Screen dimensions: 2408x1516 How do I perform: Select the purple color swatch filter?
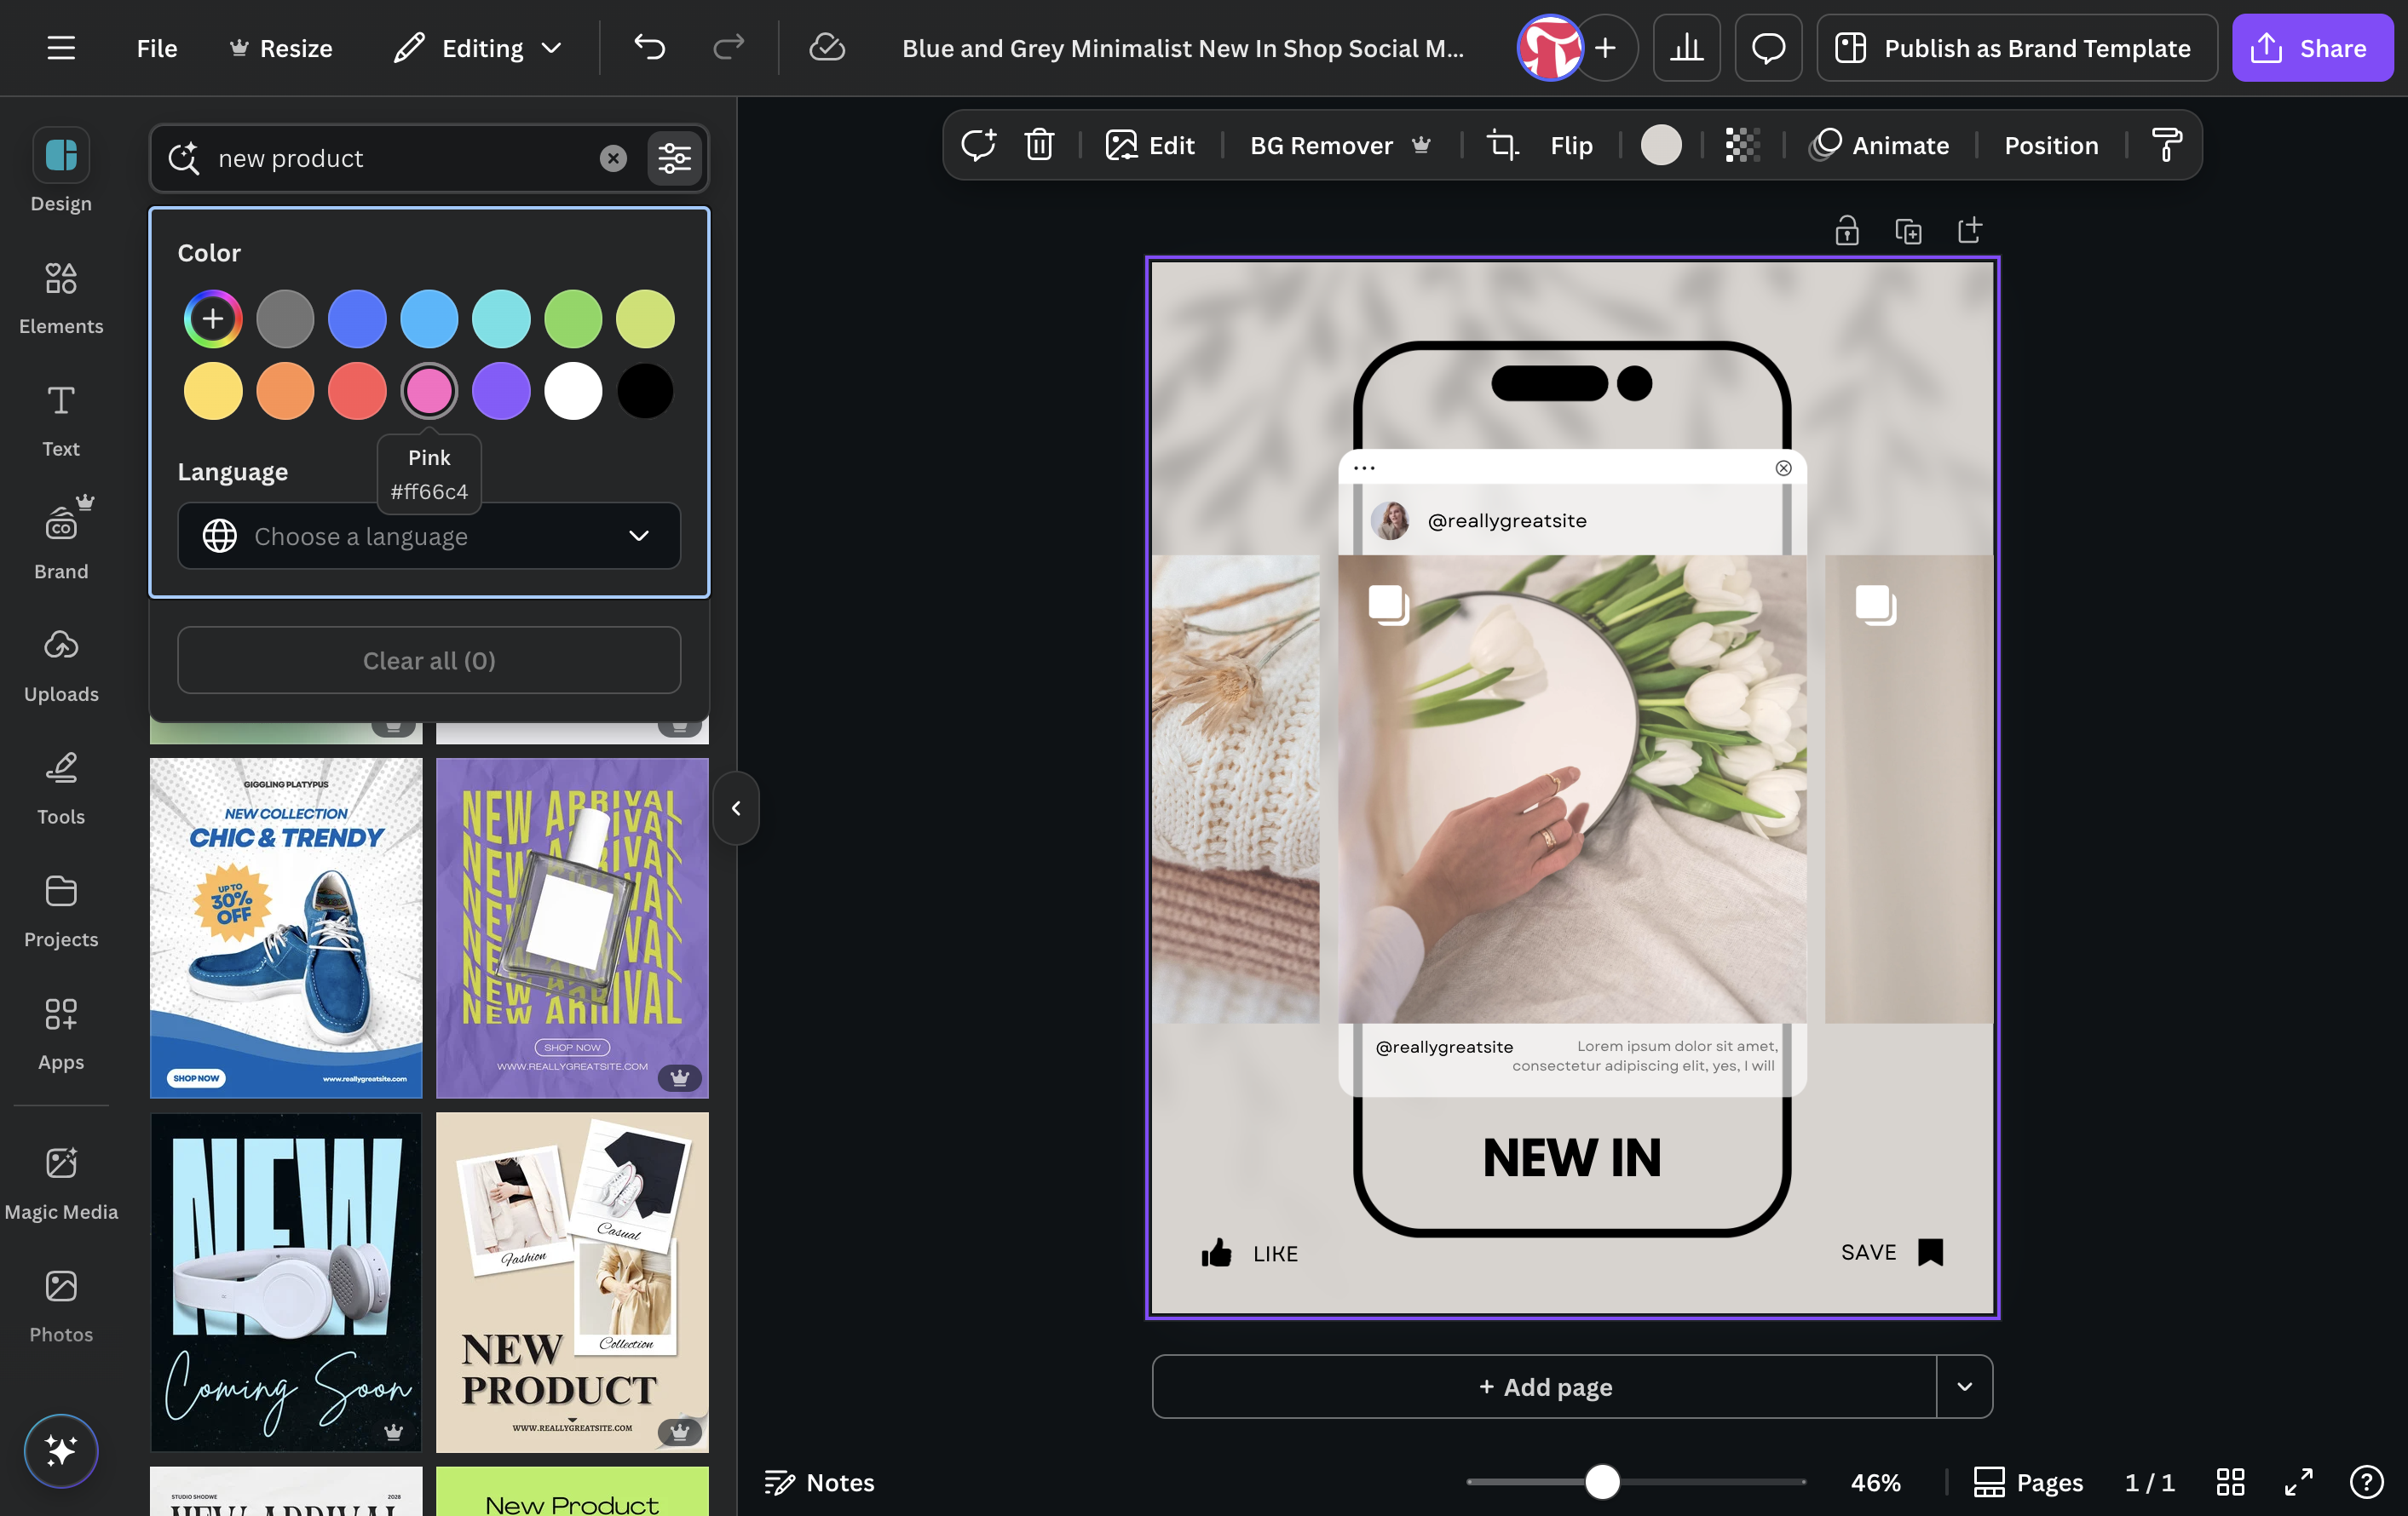click(501, 391)
